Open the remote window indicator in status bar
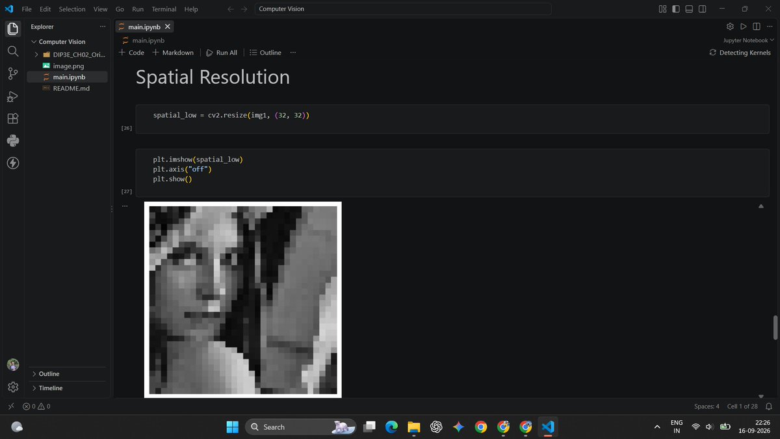Image resolution: width=780 pixels, height=439 pixels. pyautogui.click(x=11, y=406)
